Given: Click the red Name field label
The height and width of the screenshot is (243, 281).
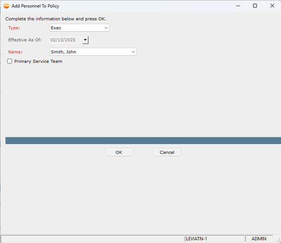Looking at the screenshot, I should tap(15, 52).
